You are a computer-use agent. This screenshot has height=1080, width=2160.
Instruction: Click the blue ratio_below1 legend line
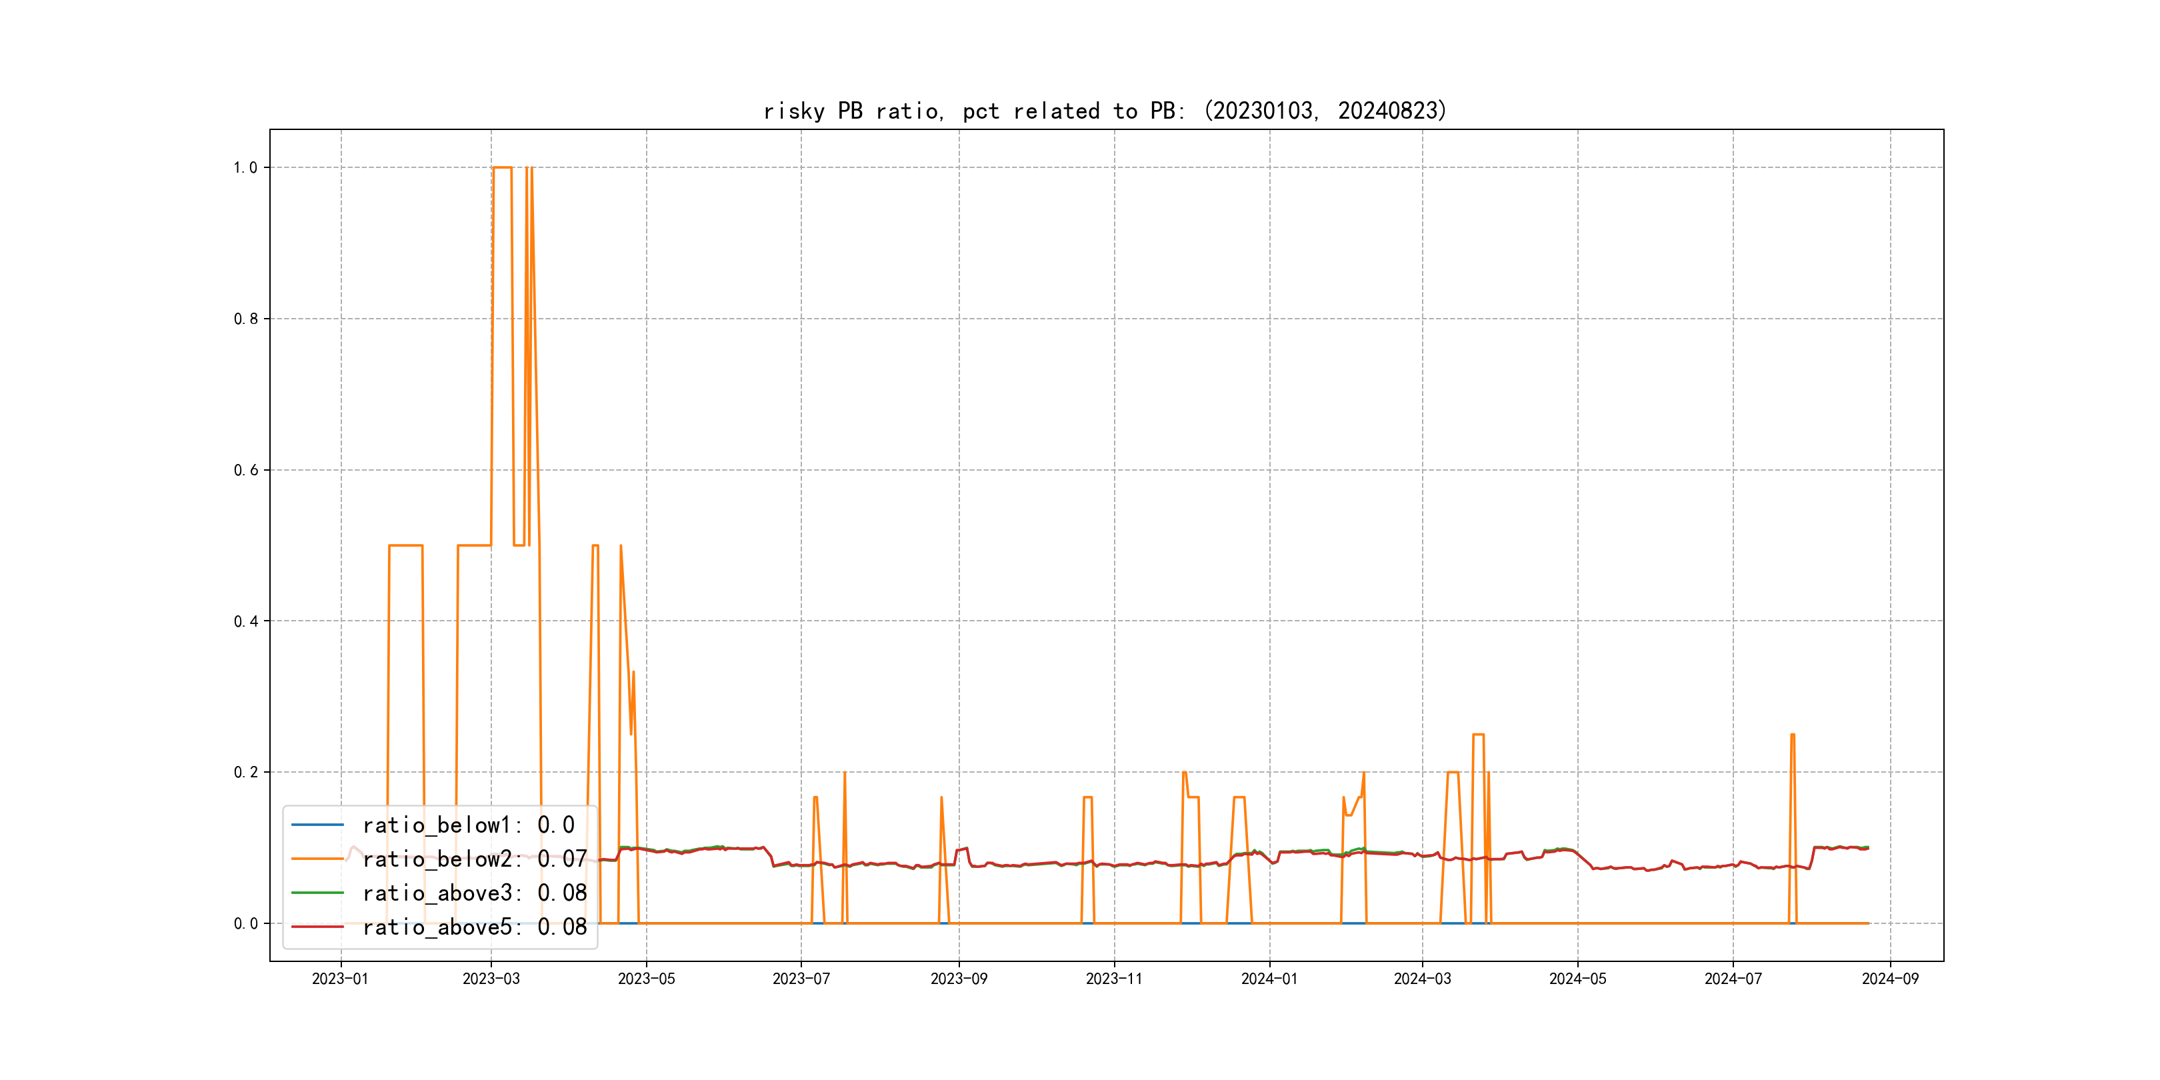pyautogui.click(x=317, y=825)
